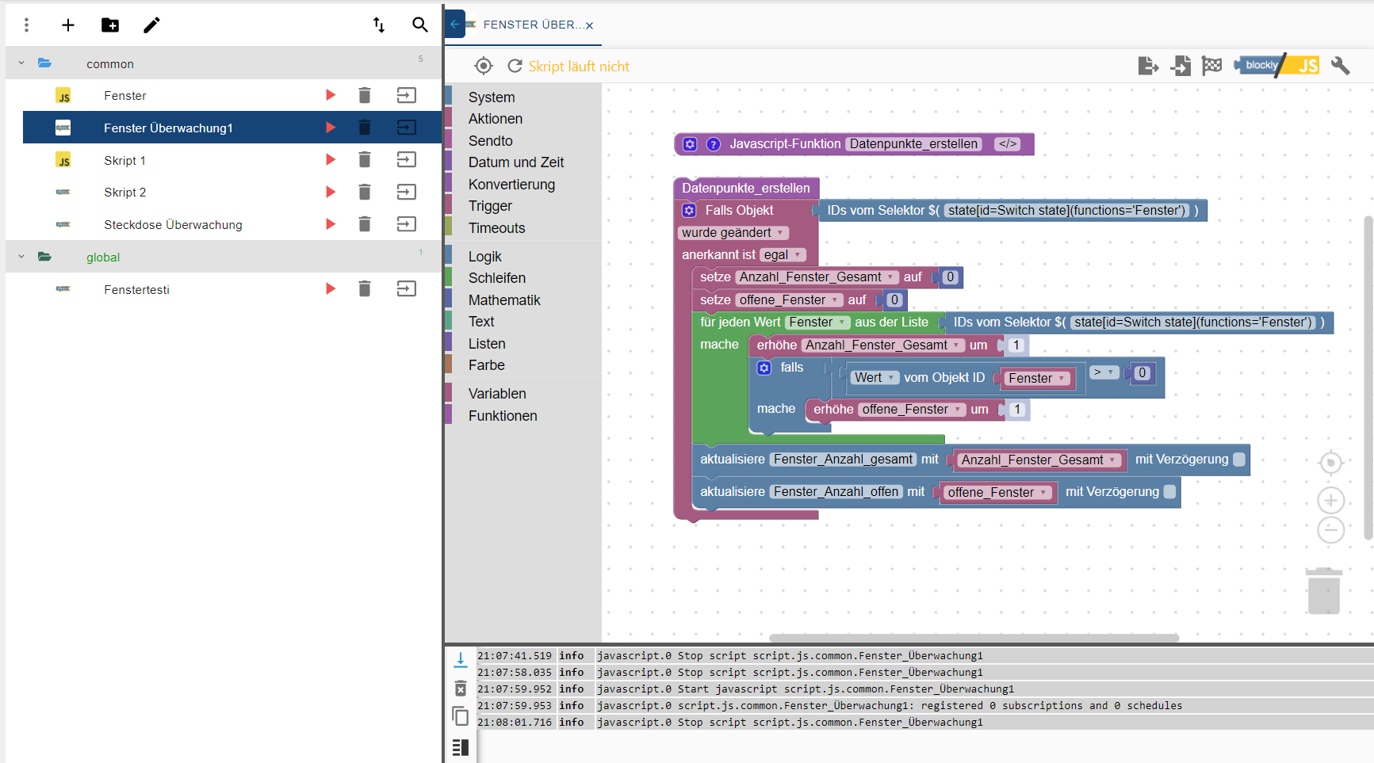Delete the Skript 1 script via trash icon
The height and width of the screenshot is (763, 1374).
tap(365, 160)
